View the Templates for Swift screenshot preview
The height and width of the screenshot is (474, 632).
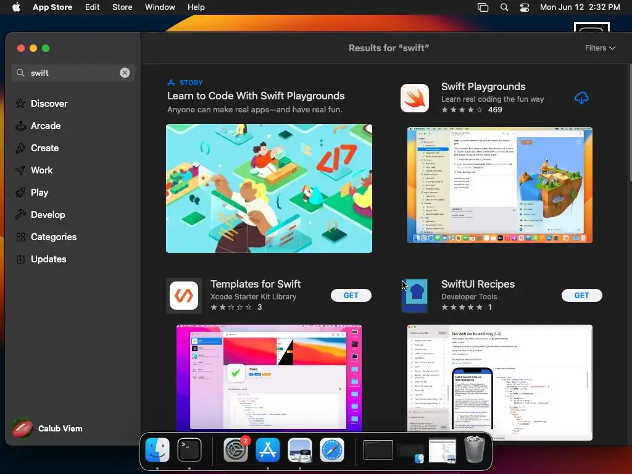[269, 378]
